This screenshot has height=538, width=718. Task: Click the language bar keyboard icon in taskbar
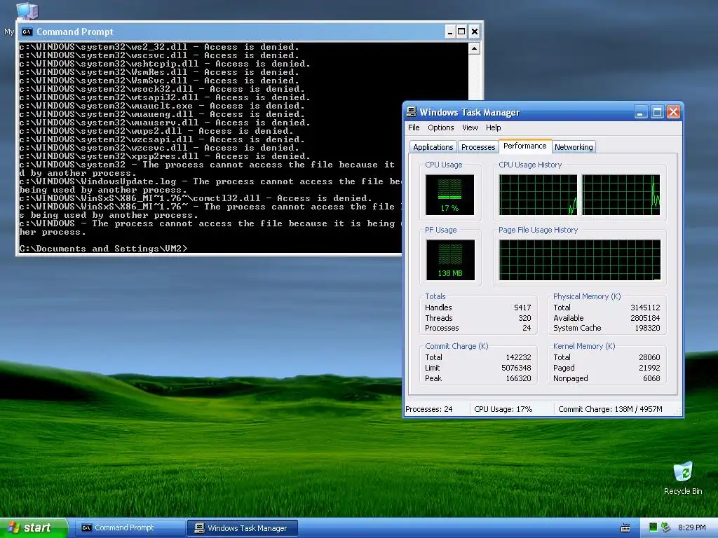(625, 528)
